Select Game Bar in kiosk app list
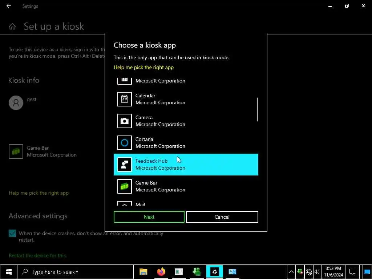The image size is (372, 279). [x=186, y=186]
